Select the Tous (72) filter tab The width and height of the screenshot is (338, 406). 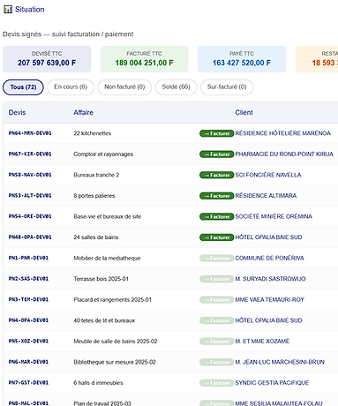point(23,87)
